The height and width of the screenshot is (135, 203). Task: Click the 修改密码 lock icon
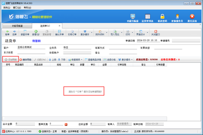pos(162,16)
